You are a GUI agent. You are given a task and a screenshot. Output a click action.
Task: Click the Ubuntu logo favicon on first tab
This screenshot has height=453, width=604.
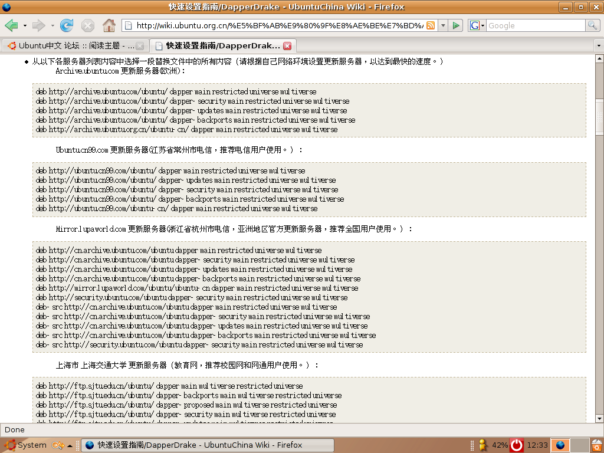click(12, 46)
